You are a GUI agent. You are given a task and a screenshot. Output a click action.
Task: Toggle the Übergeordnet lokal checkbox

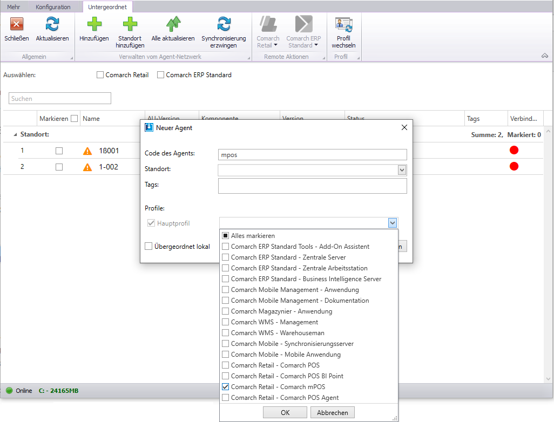(x=148, y=246)
